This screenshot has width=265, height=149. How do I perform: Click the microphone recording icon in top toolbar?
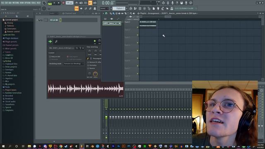point(172,3)
